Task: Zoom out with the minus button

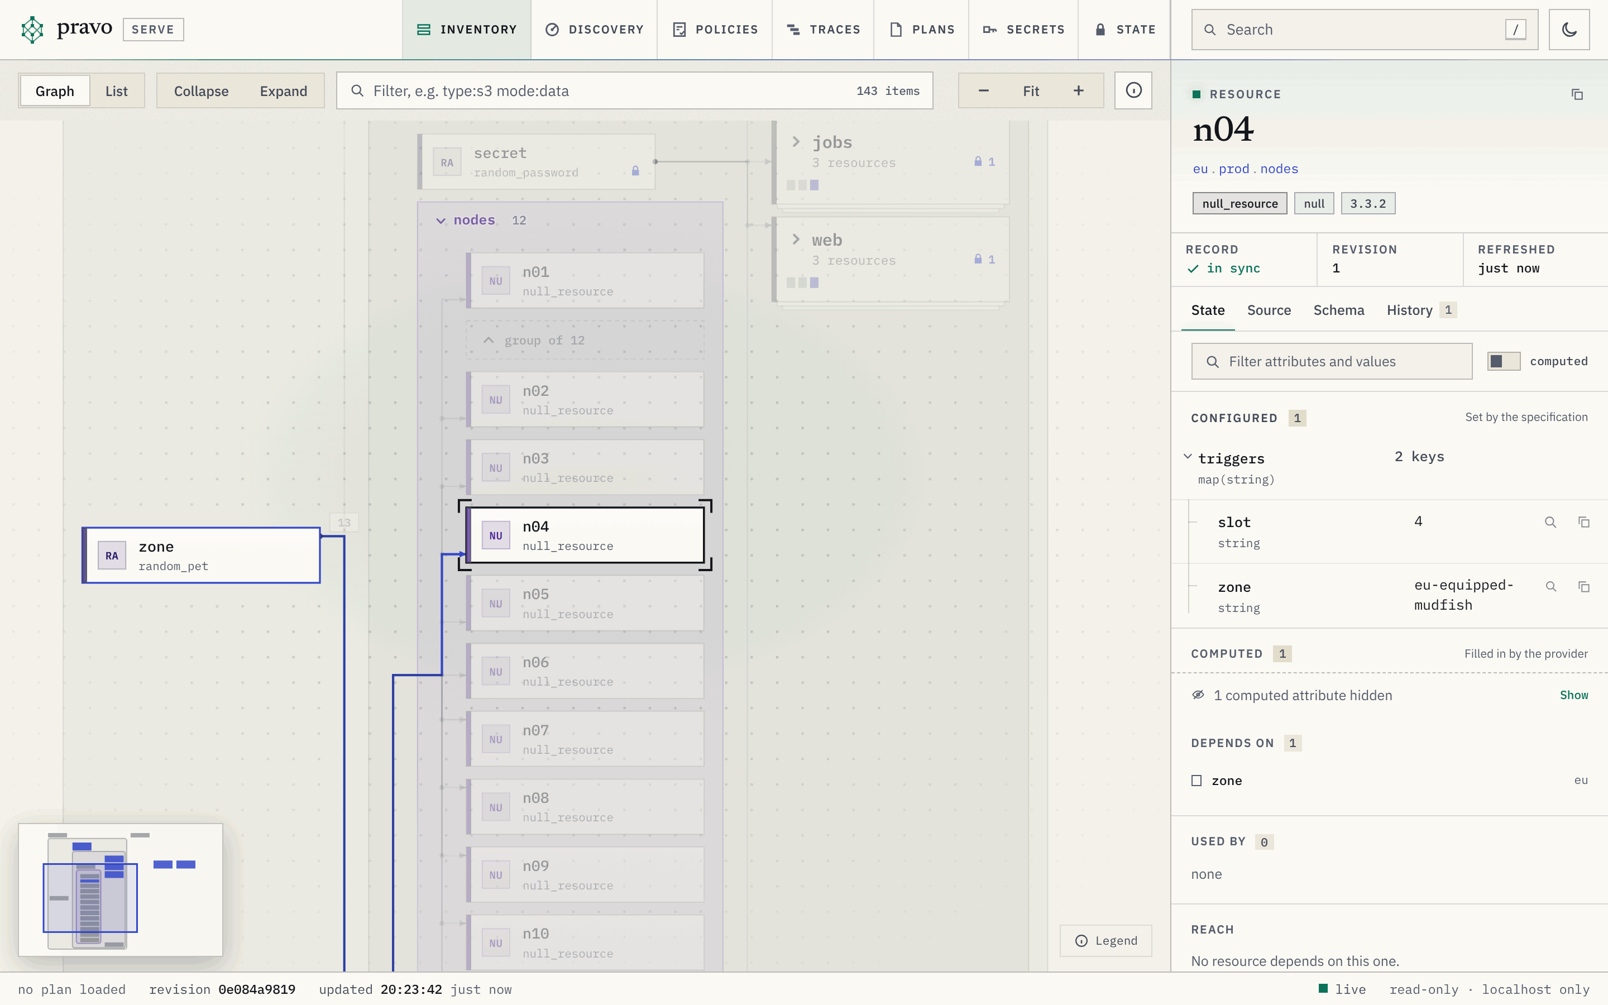Action: pyautogui.click(x=983, y=90)
